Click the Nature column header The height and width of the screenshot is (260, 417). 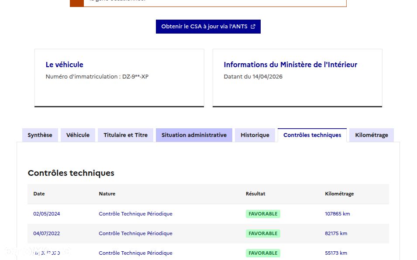pos(107,194)
